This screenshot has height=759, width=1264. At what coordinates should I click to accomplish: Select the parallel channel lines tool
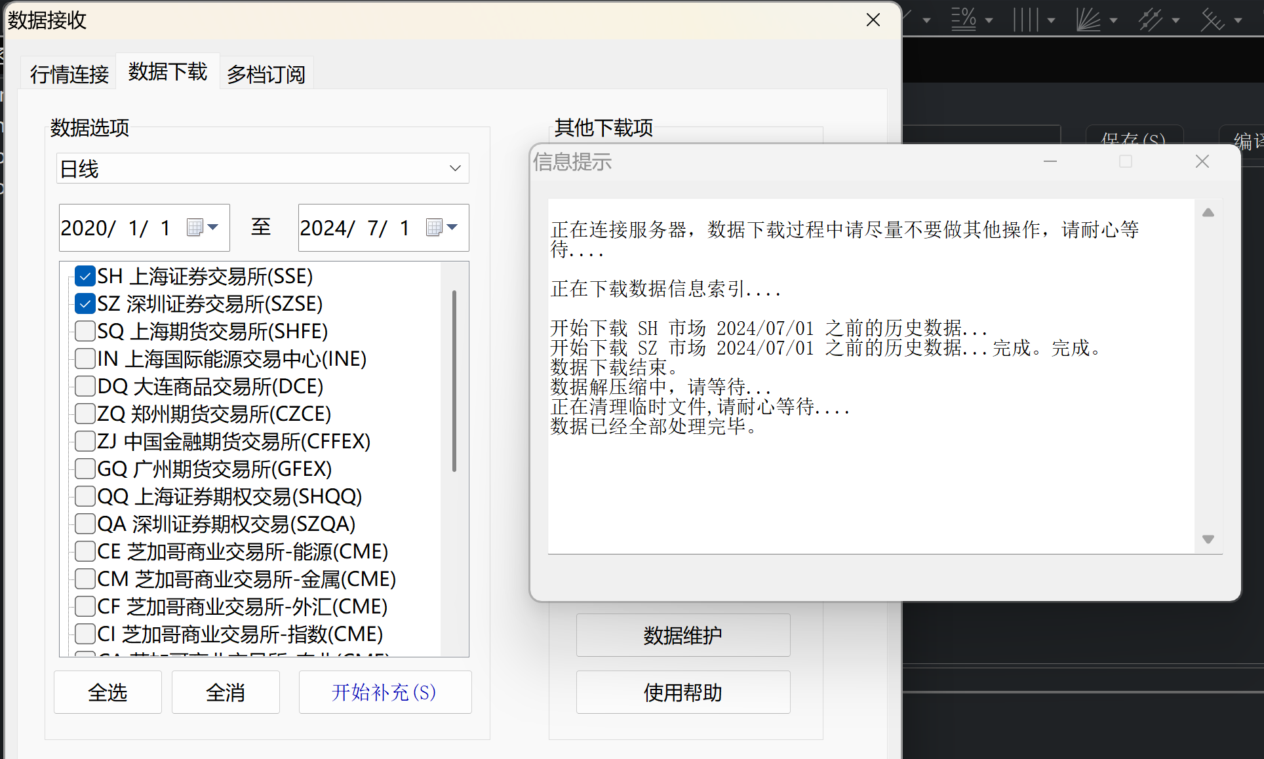pos(1150,20)
